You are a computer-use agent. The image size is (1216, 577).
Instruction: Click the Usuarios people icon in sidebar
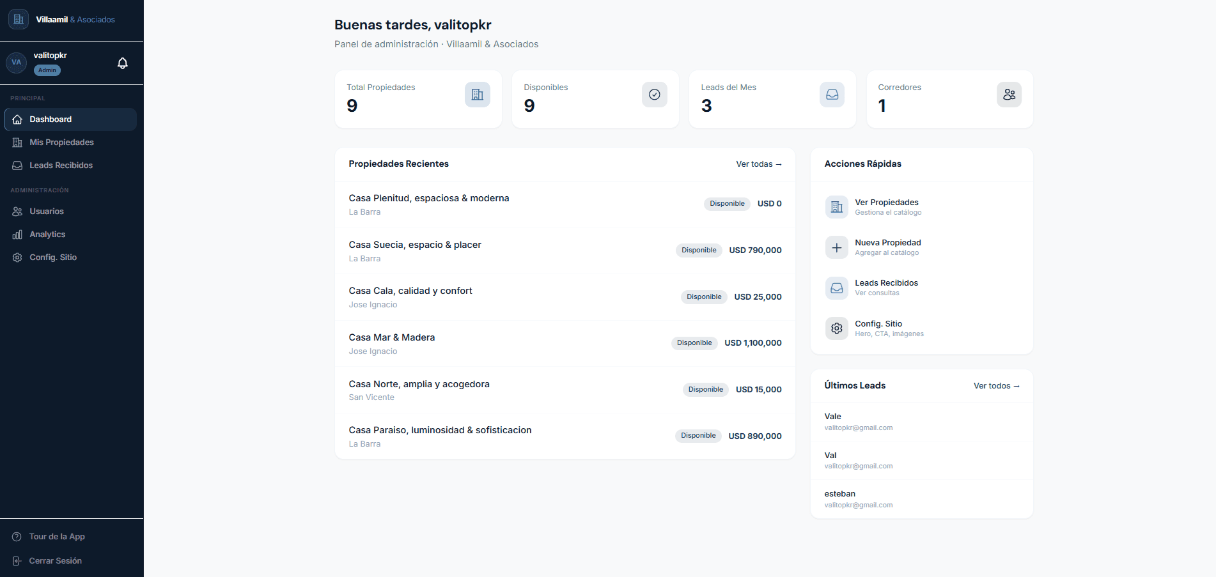tap(17, 212)
